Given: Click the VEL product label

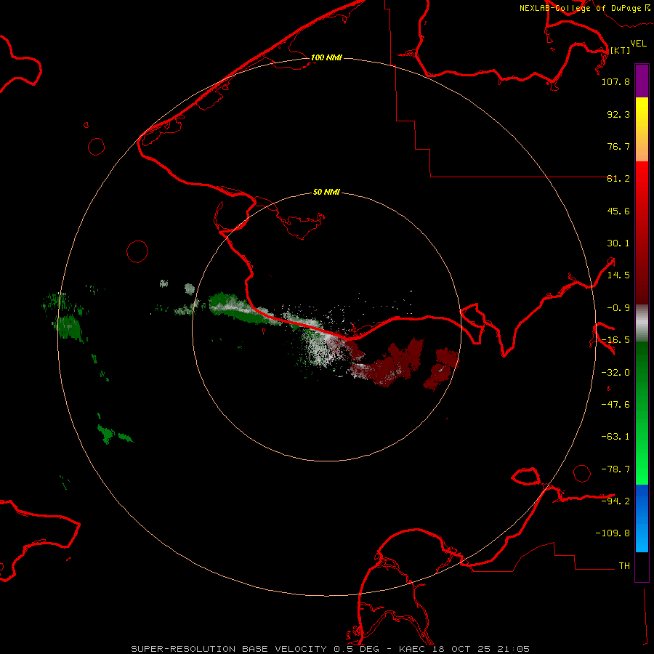Looking at the screenshot, I should [638, 44].
